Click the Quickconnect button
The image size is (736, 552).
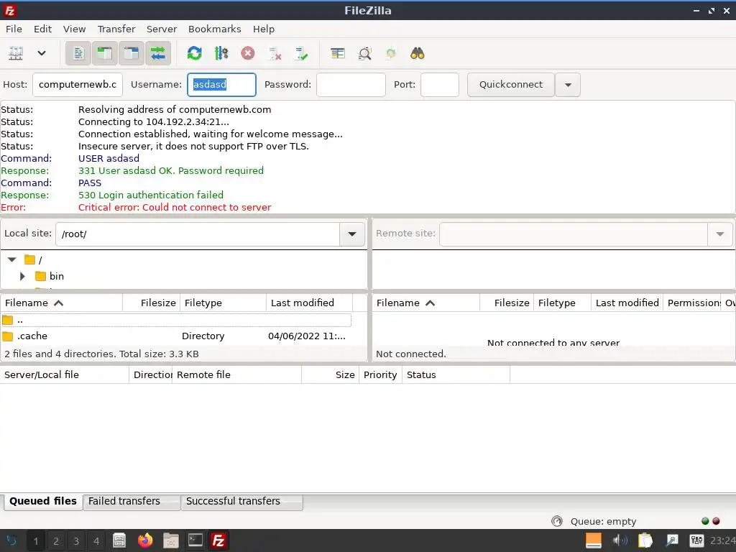coord(511,85)
